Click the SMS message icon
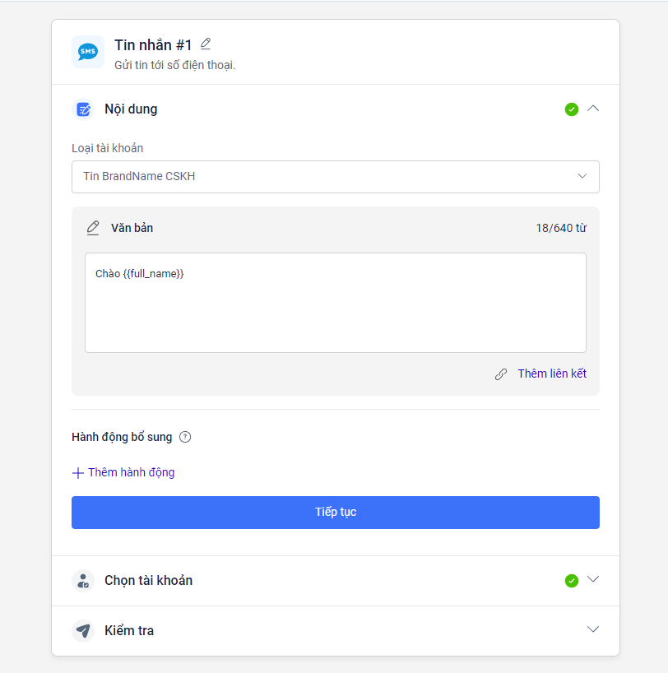668x673 pixels. pyautogui.click(x=87, y=52)
